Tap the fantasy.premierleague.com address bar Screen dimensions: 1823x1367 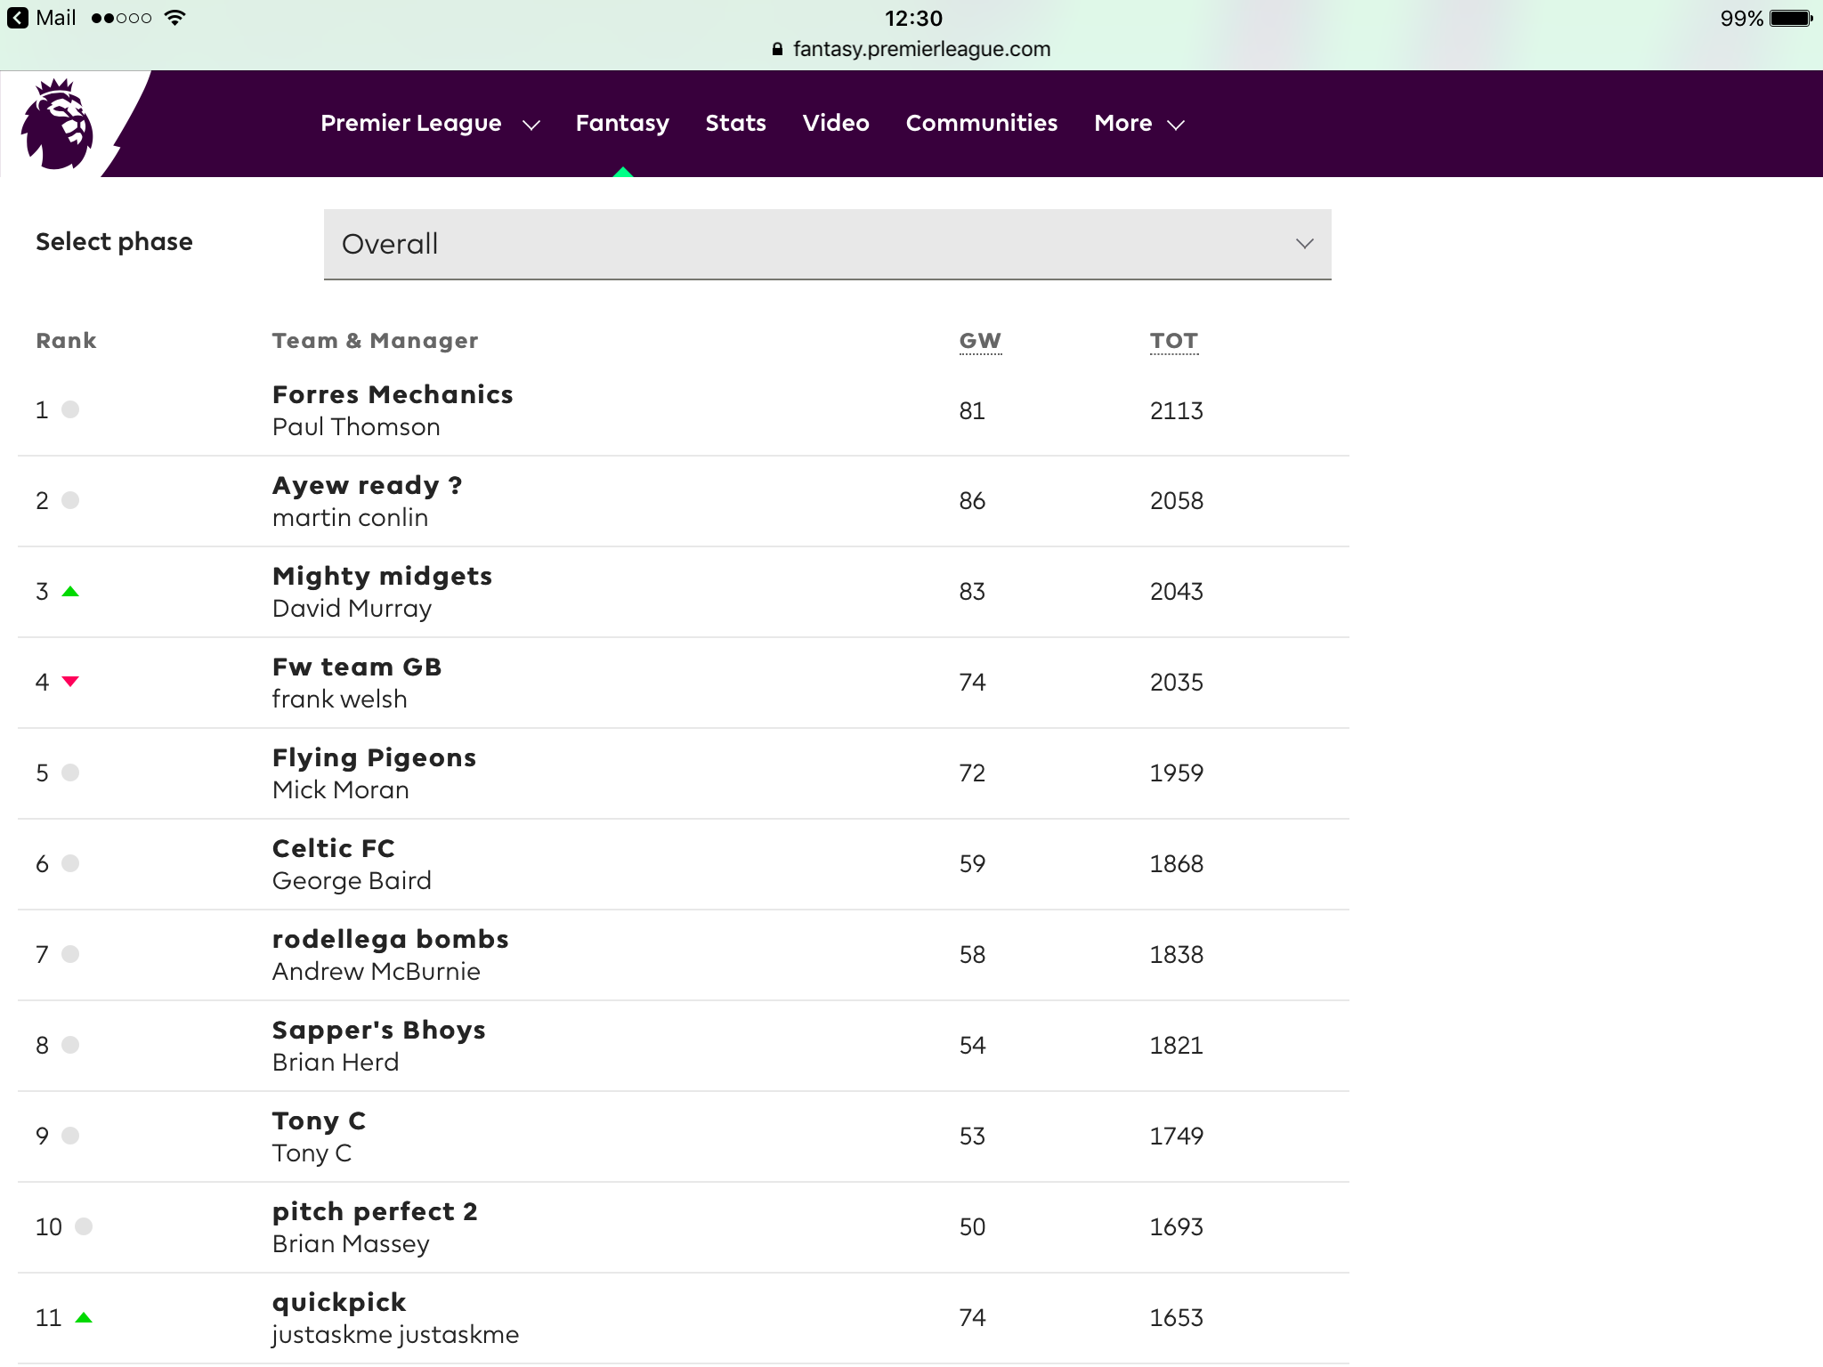(x=920, y=49)
